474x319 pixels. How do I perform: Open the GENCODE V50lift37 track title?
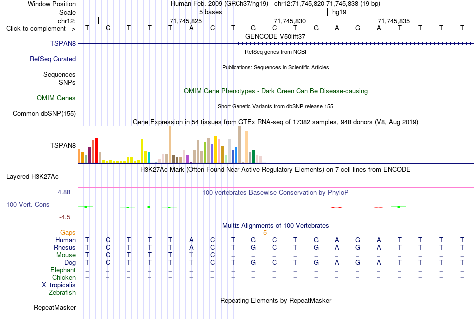(x=275, y=36)
